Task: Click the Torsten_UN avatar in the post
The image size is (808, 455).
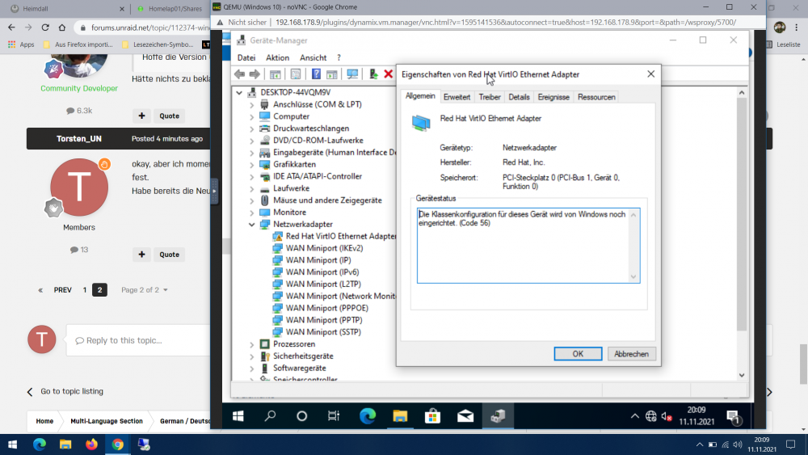Action: point(79,187)
